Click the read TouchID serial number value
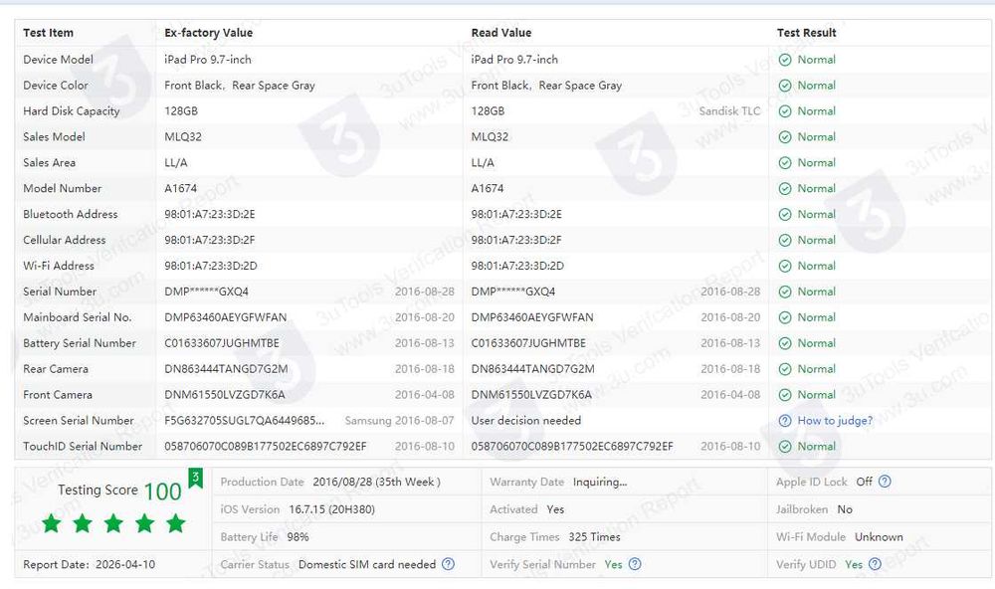 (x=572, y=447)
